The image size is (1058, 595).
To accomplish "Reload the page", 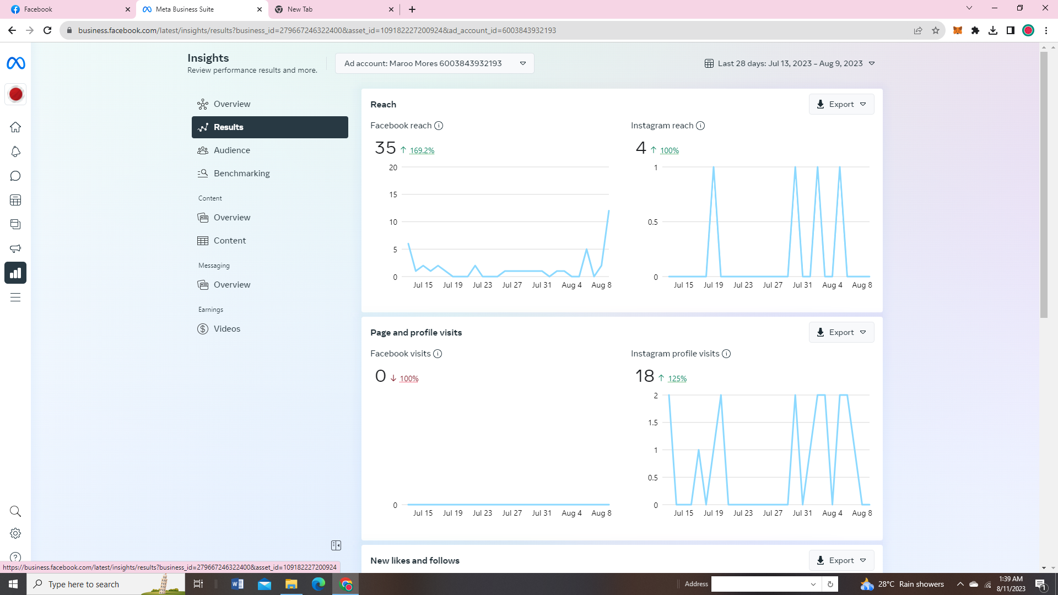I will [47, 30].
